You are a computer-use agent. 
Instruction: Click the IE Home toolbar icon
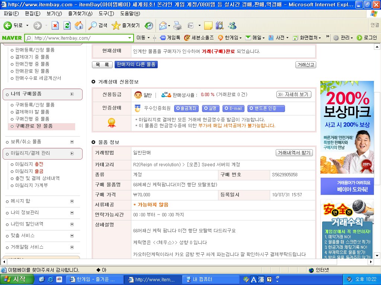pyautogui.click(x=79, y=26)
